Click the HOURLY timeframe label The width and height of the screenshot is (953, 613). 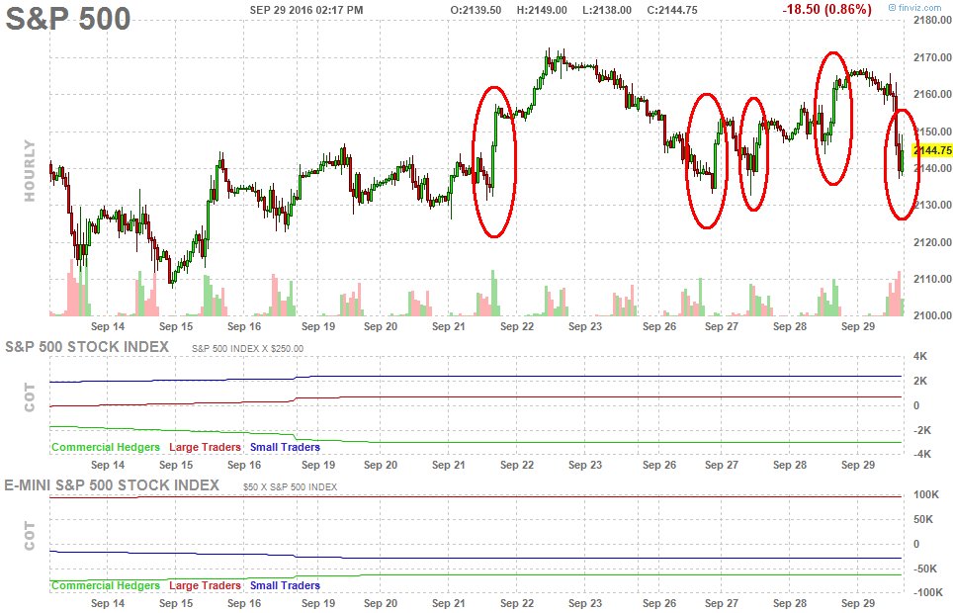tap(30, 170)
